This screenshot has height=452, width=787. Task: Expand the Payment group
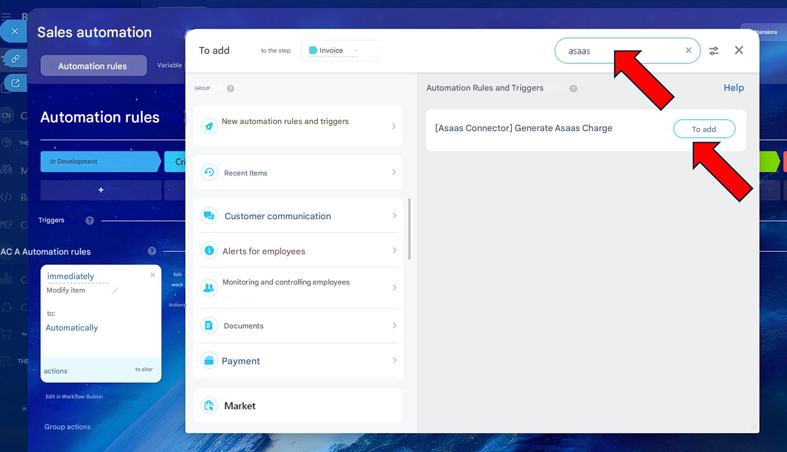(x=298, y=361)
